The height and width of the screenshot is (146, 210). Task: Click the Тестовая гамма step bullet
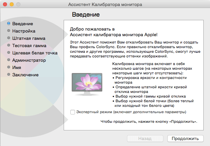[x=9, y=45]
